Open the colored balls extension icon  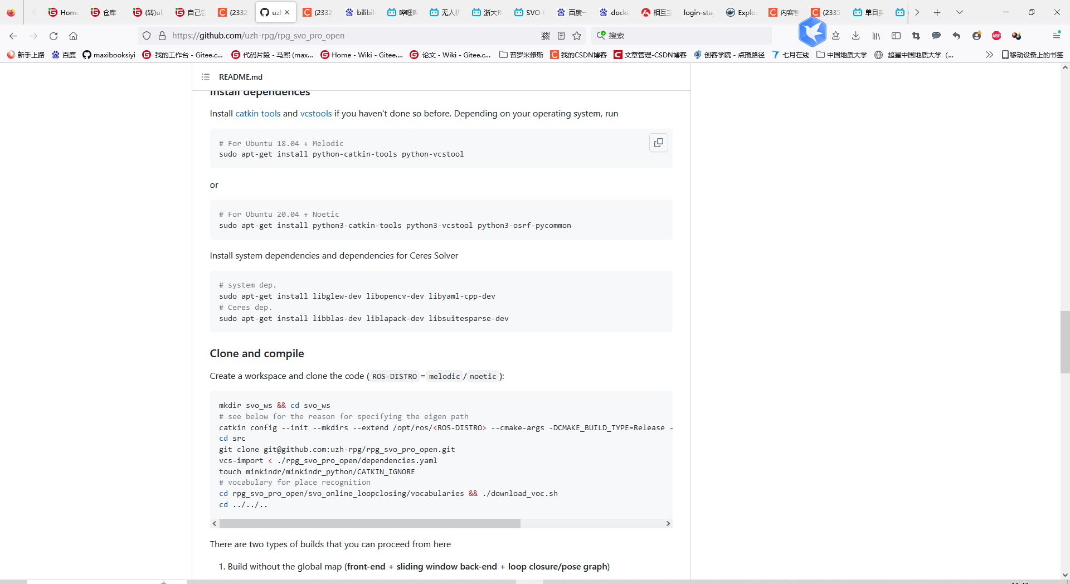pos(1016,36)
